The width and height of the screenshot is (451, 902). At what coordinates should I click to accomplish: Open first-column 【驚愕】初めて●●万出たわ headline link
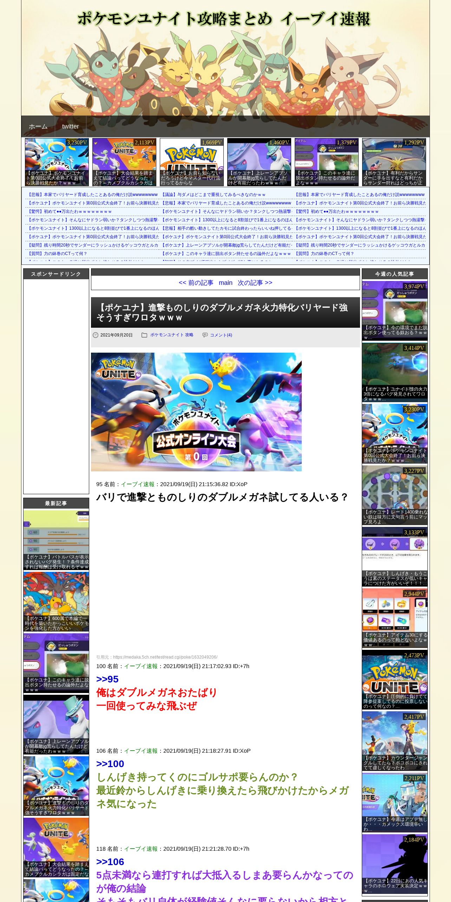click(x=70, y=211)
